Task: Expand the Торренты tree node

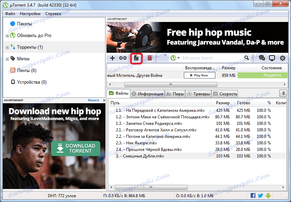Action: click(x=7, y=47)
